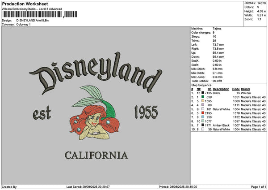The width and height of the screenshot is (268, 190).
Task: Click the Black description in stop 1 row
Action: 216,93
